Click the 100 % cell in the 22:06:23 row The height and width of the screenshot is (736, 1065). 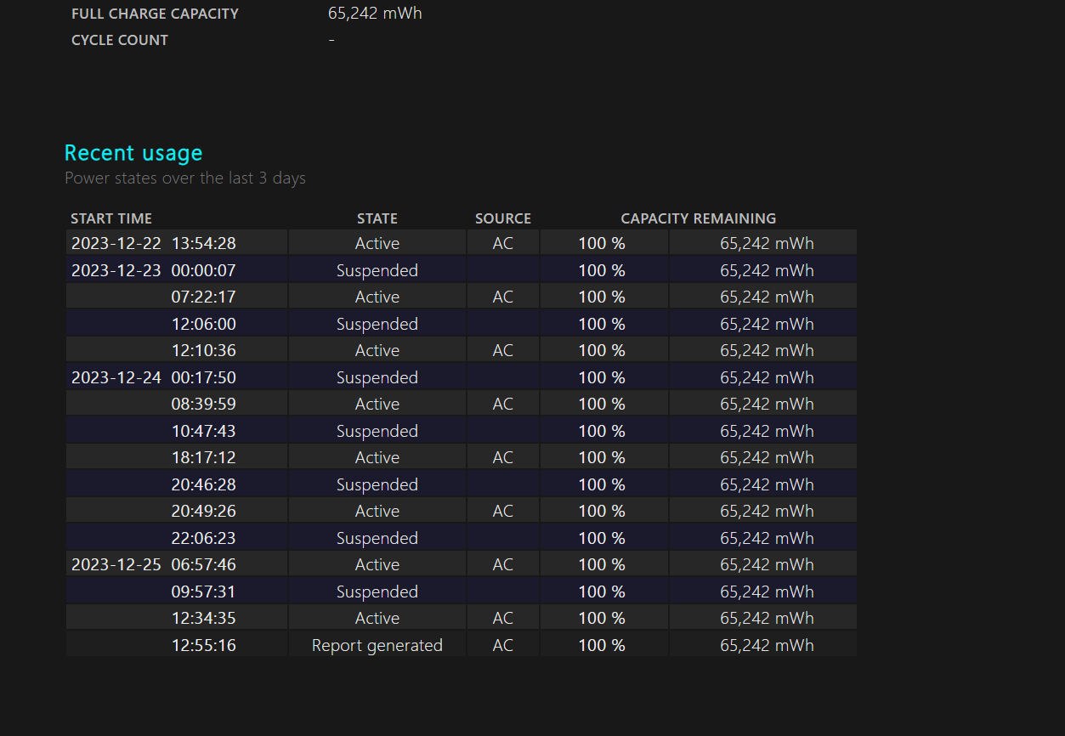602,538
